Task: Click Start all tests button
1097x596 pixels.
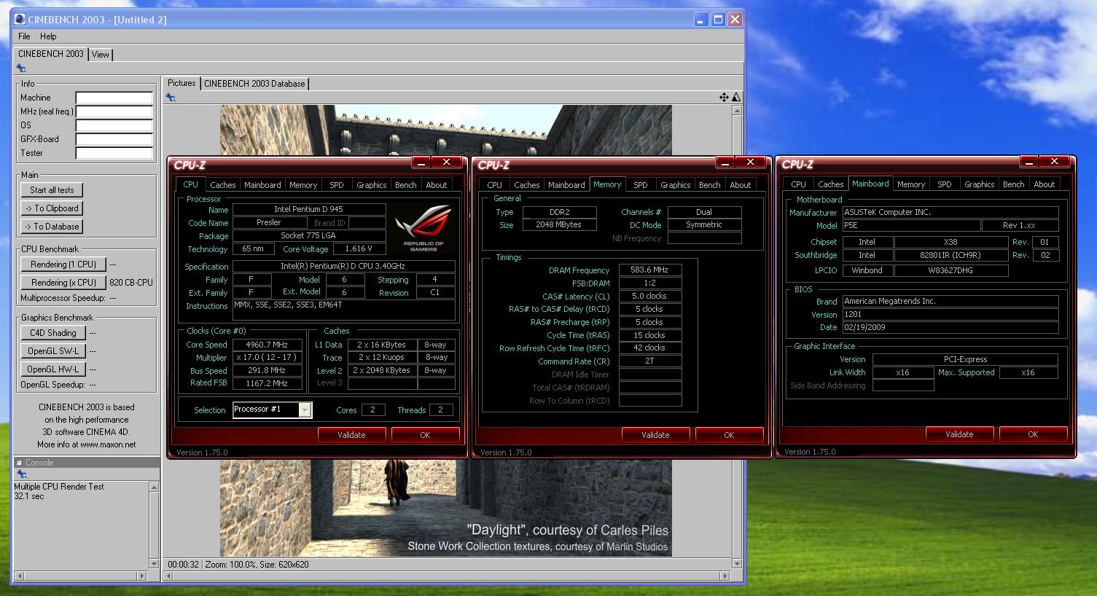Action: pyautogui.click(x=52, y=190)
